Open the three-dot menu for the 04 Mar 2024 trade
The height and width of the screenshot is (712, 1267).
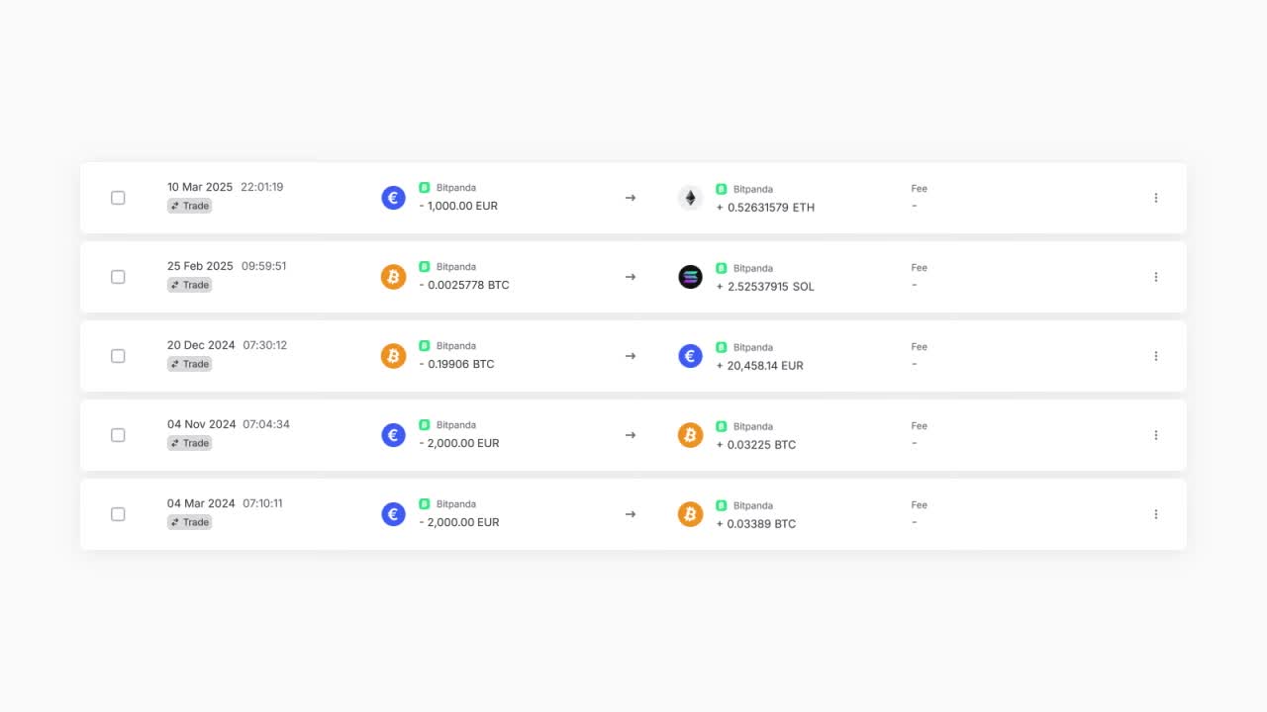coord(1155,514)
